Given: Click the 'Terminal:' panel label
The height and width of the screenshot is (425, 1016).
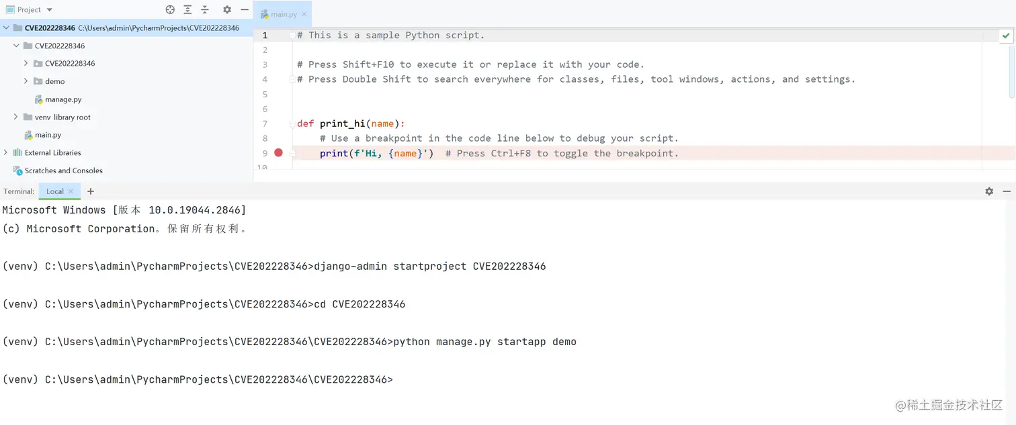Looking at the screenshot, I should (19, 191).
